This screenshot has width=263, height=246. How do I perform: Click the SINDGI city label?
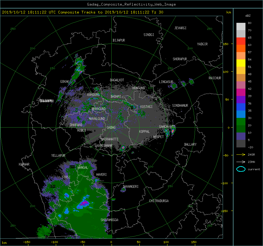click(x=149, y=35)
